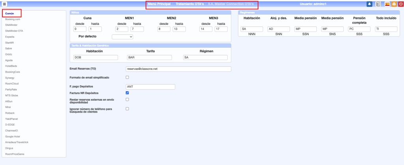This screenshot has width=404, height=165.
Task: Click the Email Reservas (TO) field
Action: (178, 69)
